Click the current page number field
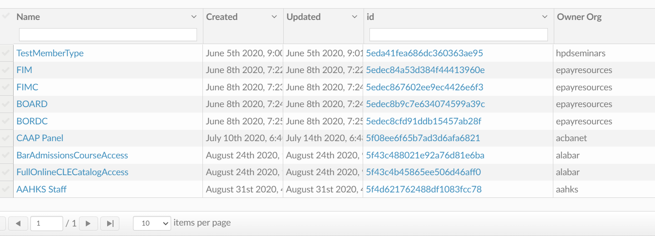The width and height of the screenshot is (655, 236). [x=46, y=223]
